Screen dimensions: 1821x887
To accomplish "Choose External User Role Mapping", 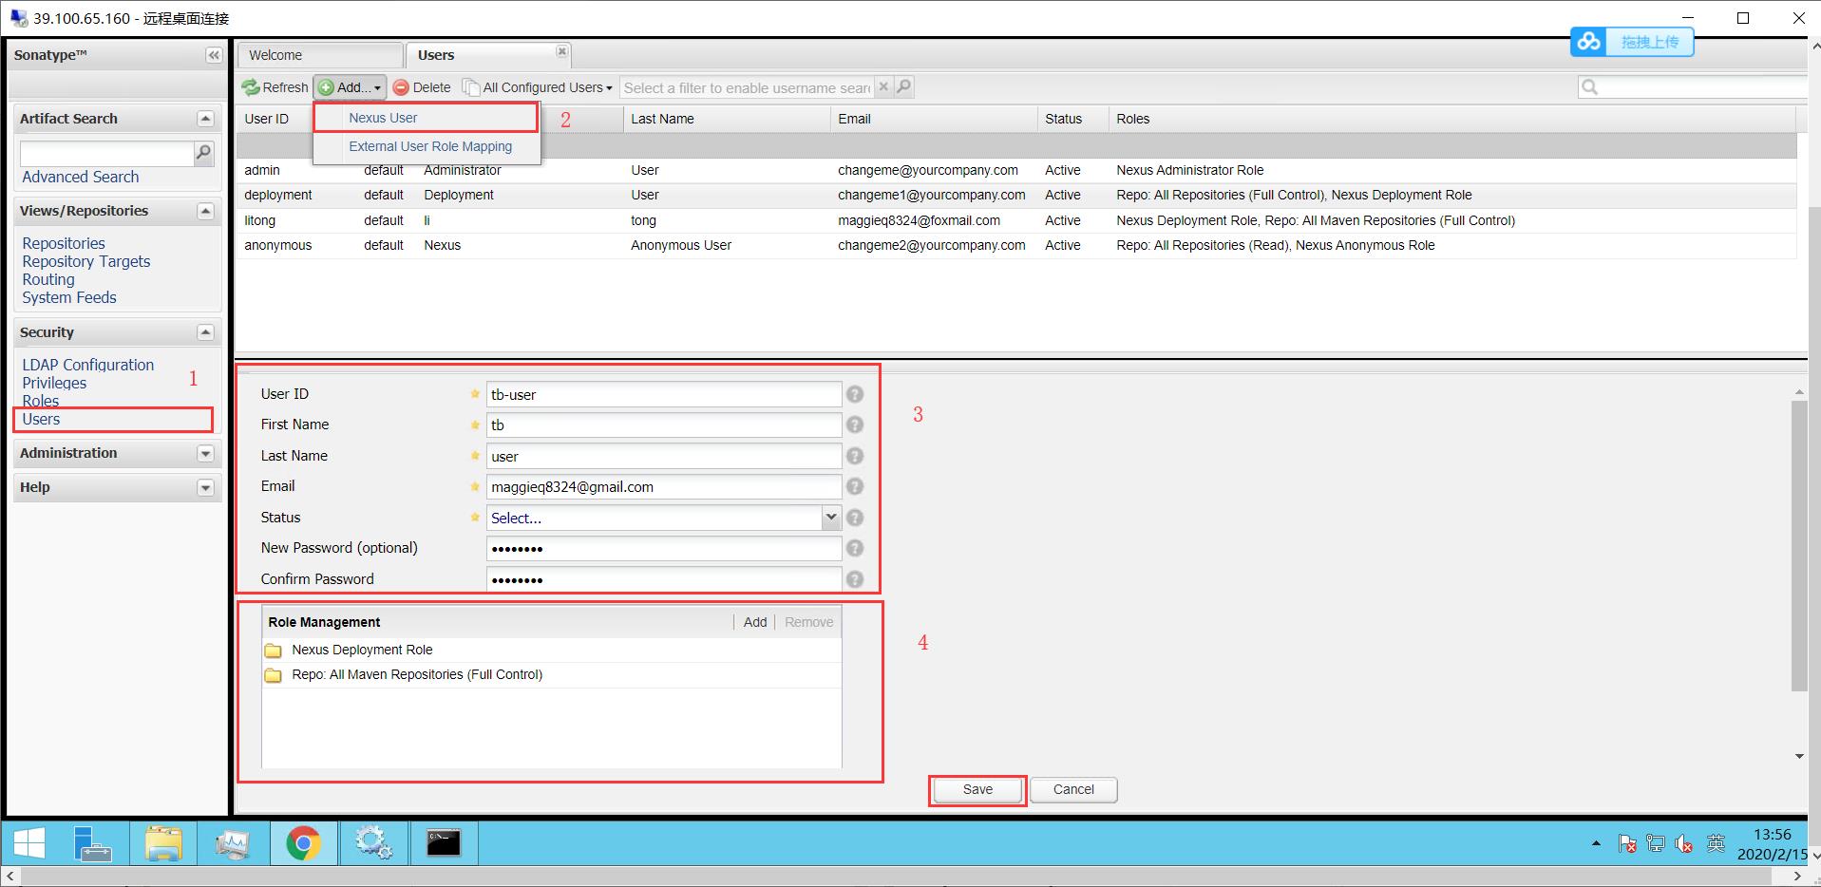I will coord(430,146).
